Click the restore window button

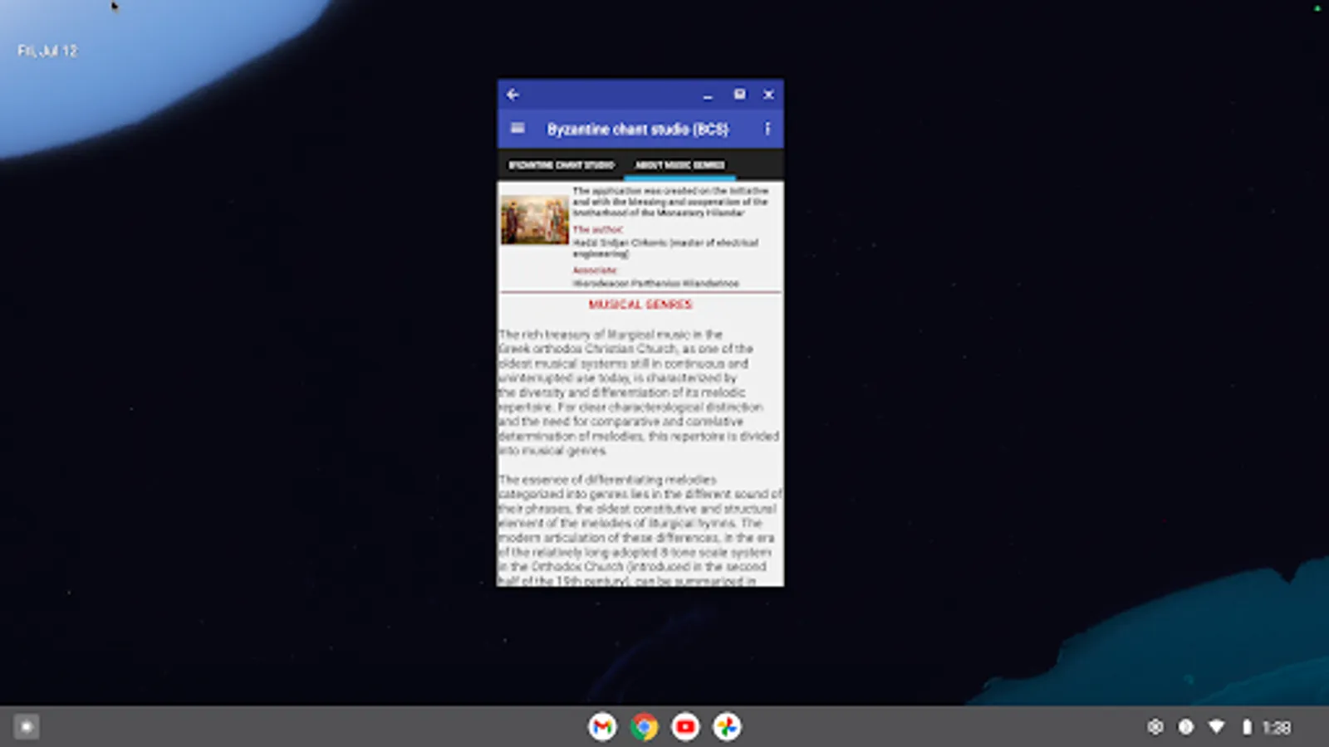click(739, 95)
